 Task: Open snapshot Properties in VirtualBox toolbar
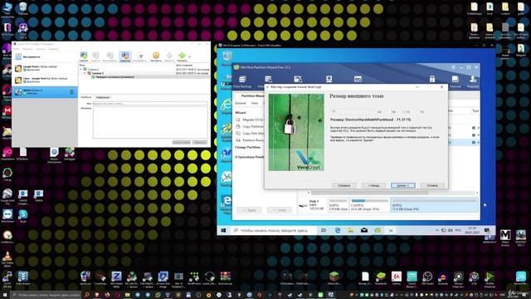(x=125, y=56)
